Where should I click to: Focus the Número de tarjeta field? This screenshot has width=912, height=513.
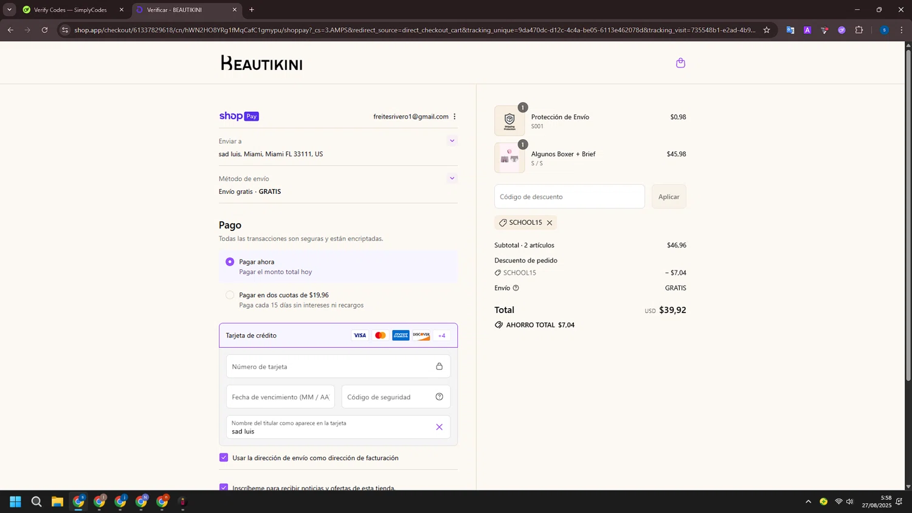[x=338, y=367]
